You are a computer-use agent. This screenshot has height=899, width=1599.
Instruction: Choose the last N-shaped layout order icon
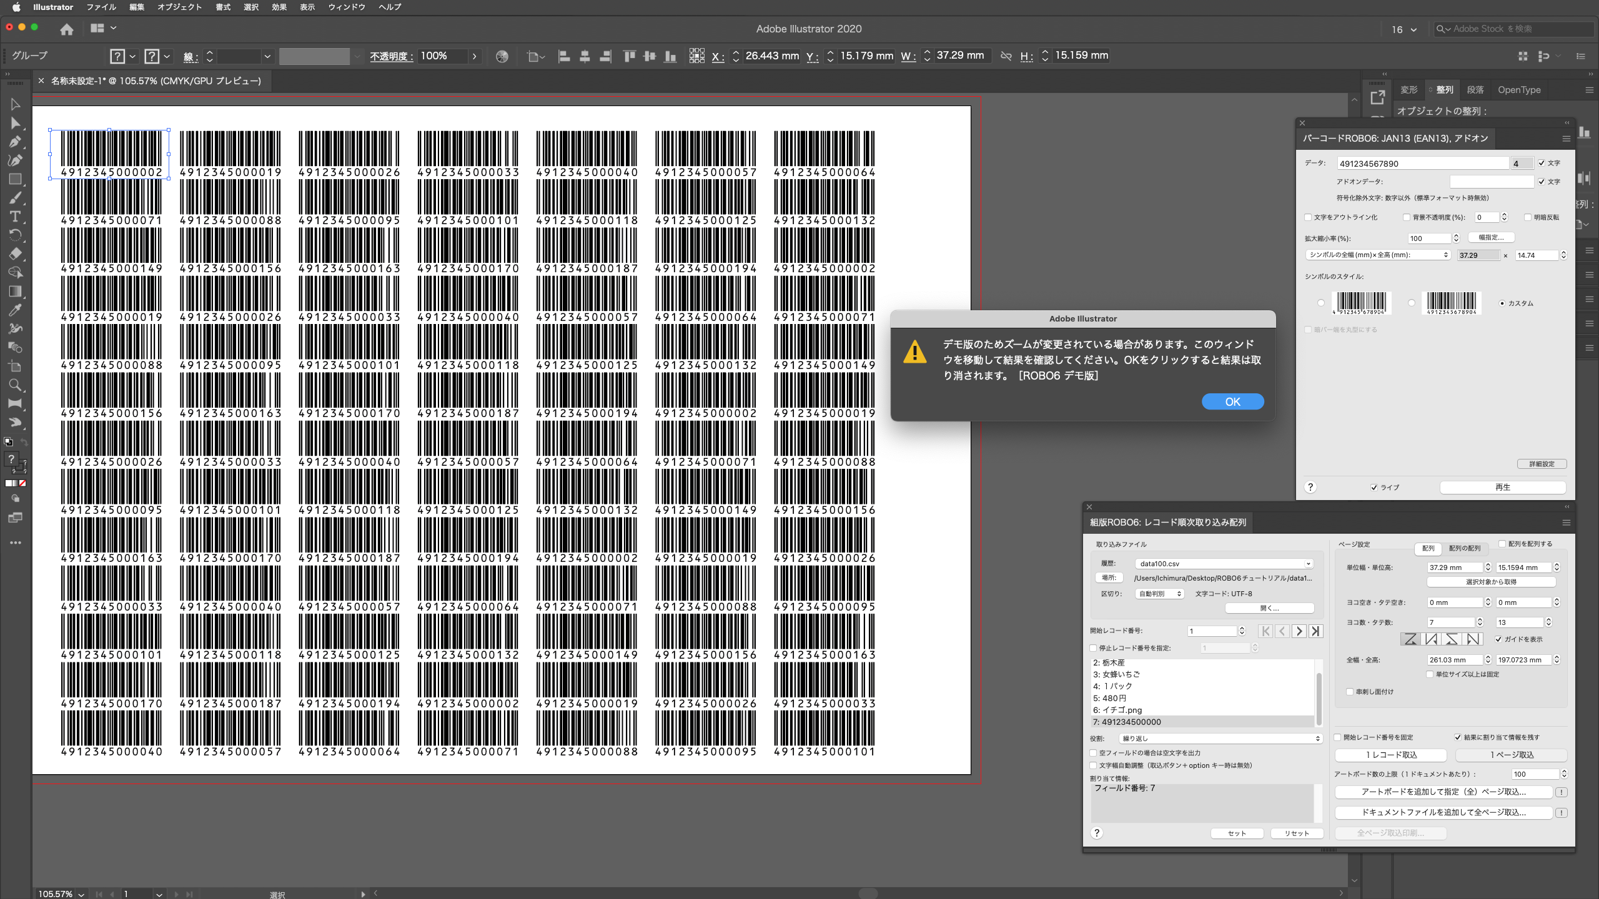[x=1473, y=639]
